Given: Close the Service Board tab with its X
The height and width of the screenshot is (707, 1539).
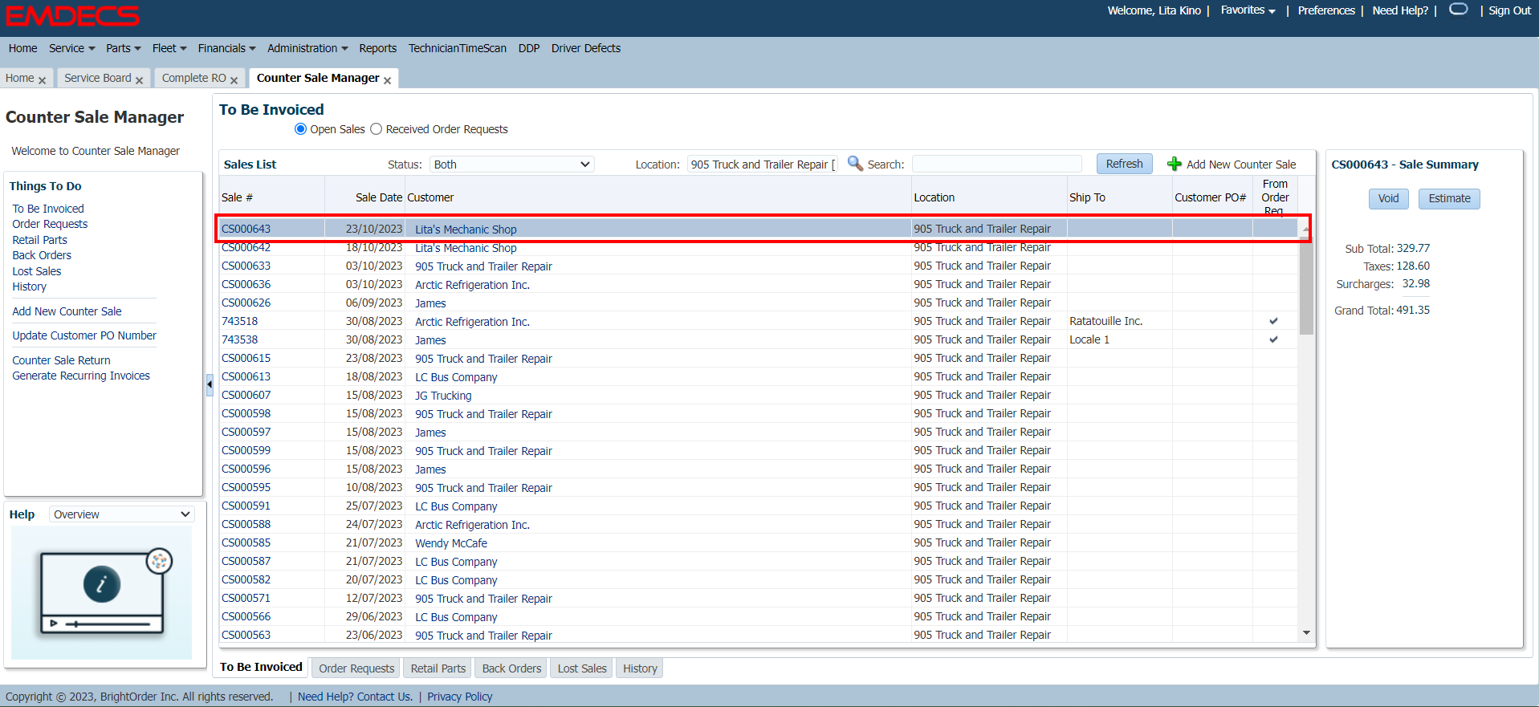Looking at the screenshot, I should point(140,80).
